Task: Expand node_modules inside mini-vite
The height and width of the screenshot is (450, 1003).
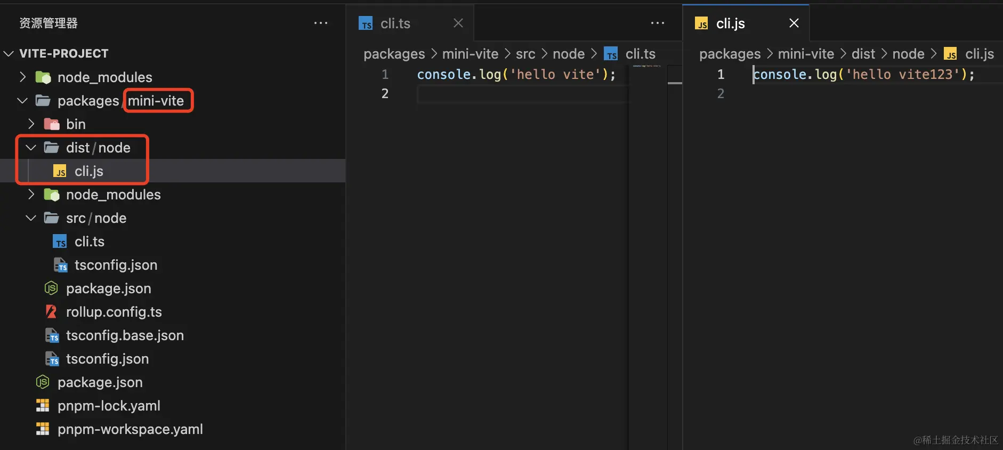Action: [x=31, y=195]
